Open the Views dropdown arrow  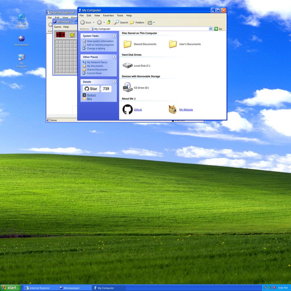[x=154, y=22]
